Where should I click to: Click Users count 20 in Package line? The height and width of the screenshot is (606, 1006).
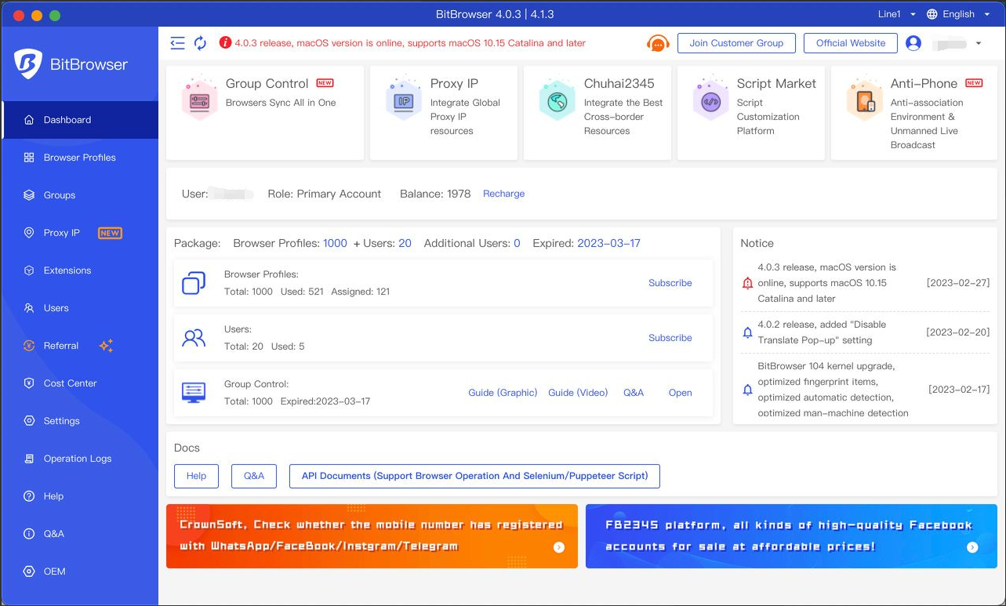coord(405,244)
